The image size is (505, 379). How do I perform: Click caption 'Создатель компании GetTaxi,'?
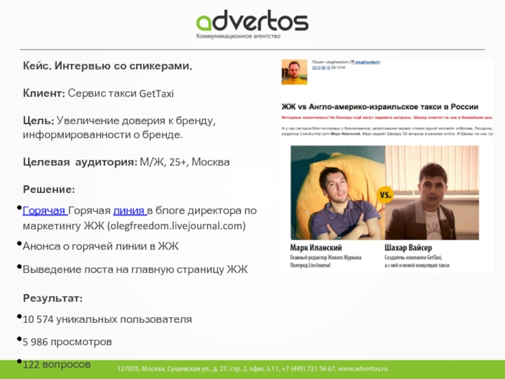[413, 258]
